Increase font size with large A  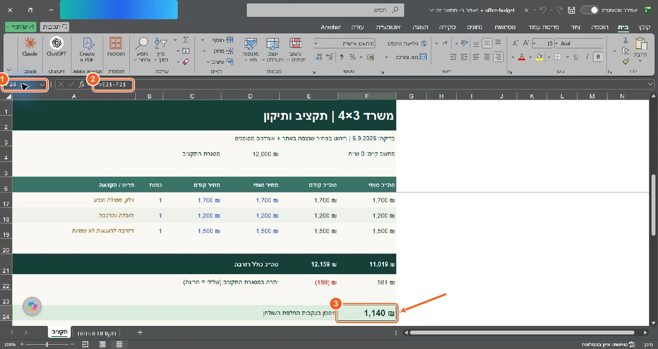[x=526, y=43]
